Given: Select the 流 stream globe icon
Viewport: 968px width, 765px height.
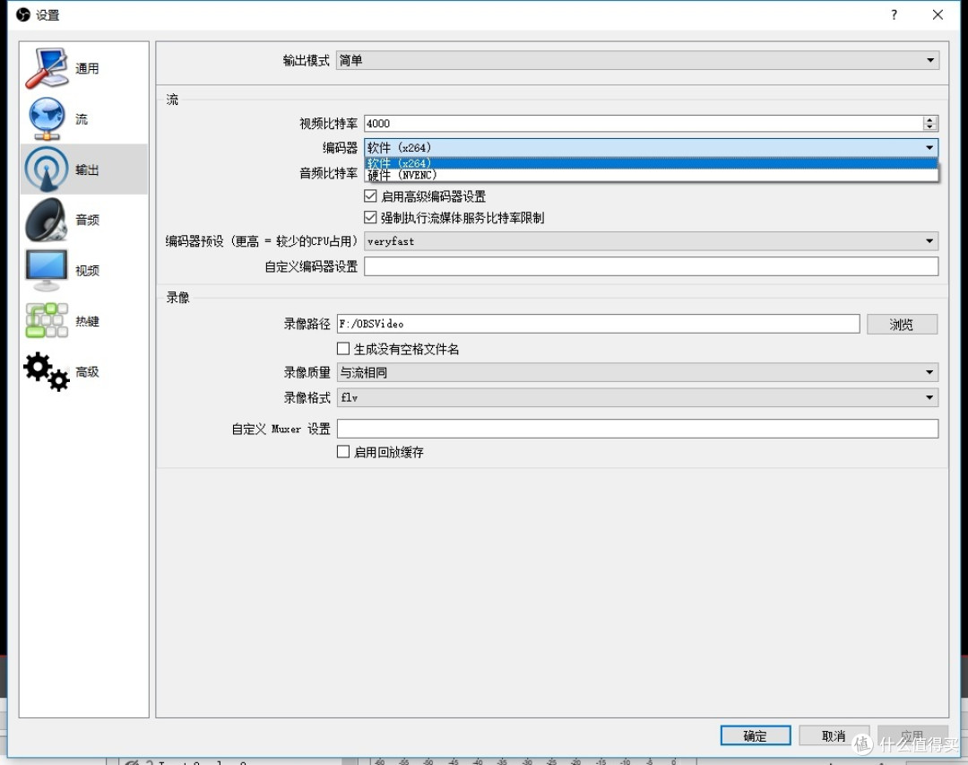Looking at the screenshot, I should click(x=47, y=118).
